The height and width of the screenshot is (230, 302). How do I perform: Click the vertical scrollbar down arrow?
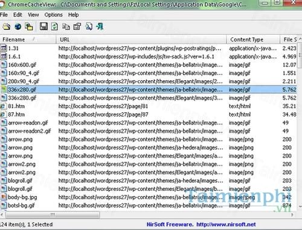[300, 206]
